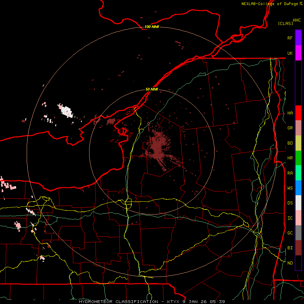Click the IC pink legend swatch
Image resolution: width=304 pixels, height=304 pixels.
point(298,218)
